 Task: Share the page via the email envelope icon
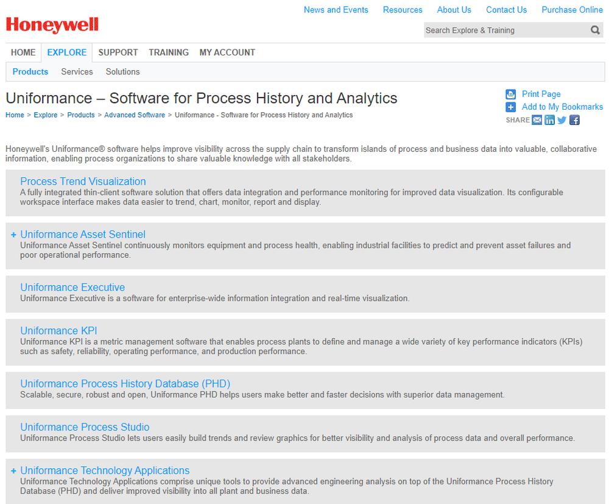[537, 120]
